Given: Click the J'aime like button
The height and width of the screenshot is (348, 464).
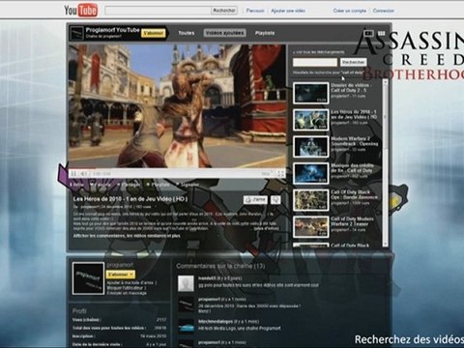Looking at the screenshot, I should 255,200.
